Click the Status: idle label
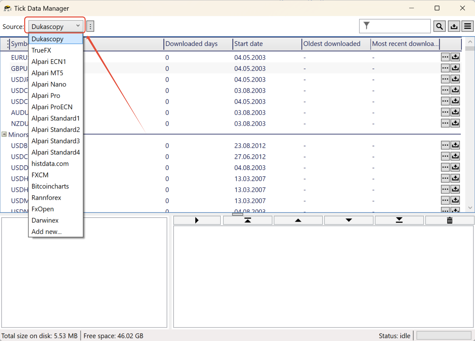 point(394,336)
